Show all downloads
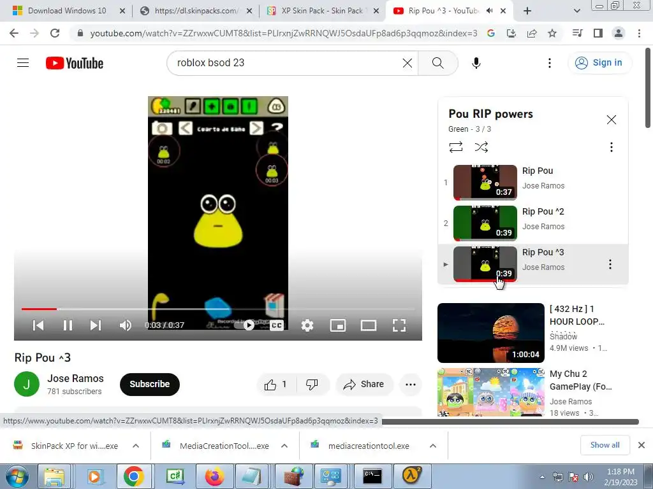 click(605, 445)
